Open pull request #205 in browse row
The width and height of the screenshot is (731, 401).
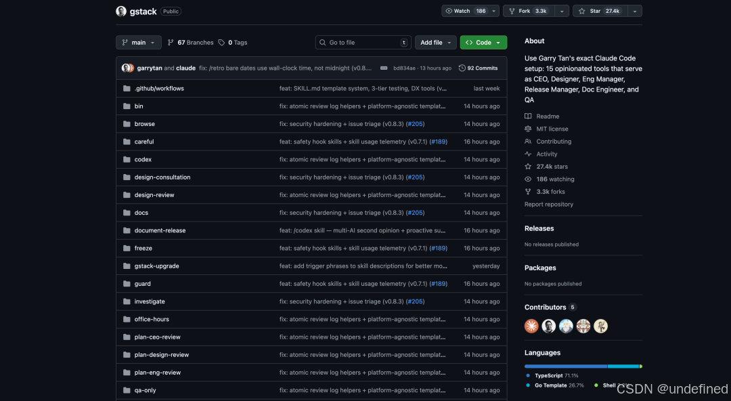coord(415,124)
